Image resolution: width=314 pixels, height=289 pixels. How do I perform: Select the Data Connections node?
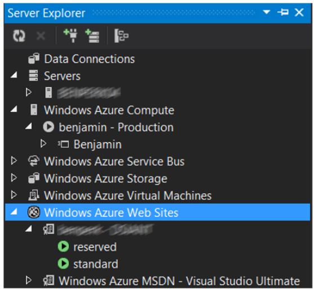89,59
